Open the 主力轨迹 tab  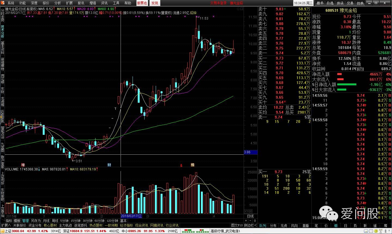pyautogui.click(x=66, y=225)
